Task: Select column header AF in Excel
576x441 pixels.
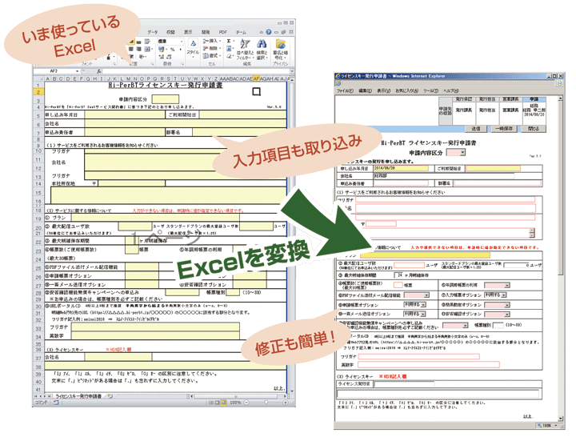Action: (256, 78)
